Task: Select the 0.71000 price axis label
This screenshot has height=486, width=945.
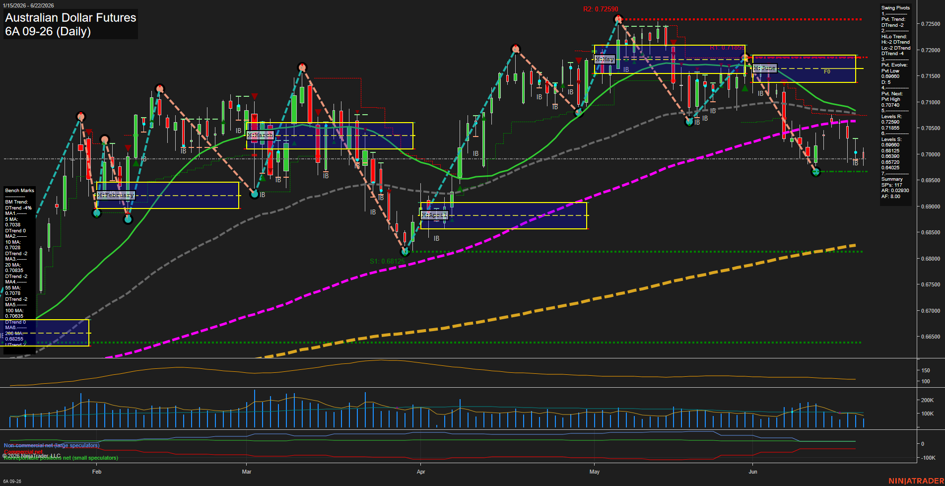Action: 931,102
